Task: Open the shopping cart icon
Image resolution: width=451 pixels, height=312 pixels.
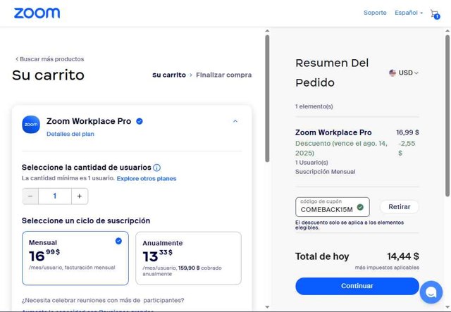Action: point(435,13)
